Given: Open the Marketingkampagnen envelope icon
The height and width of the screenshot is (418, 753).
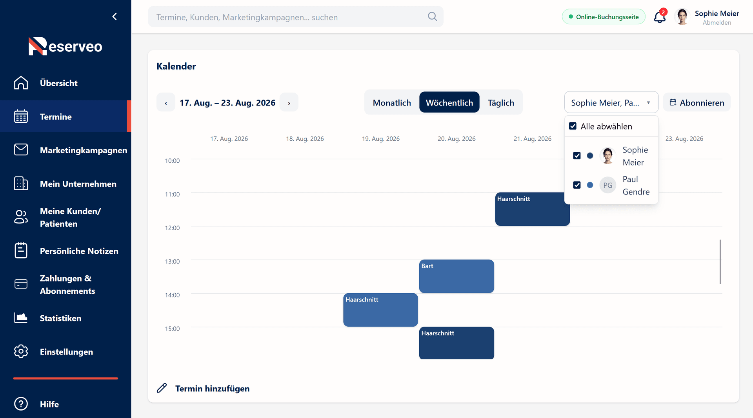Looking at the screenshot, I should 21,150.
